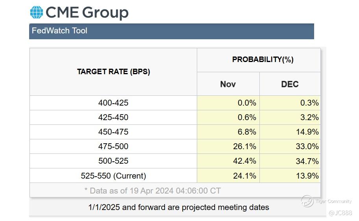Image resolution: width=359 pixels, height=221 pixels.
Task: Click the DEC column header
Action: 290,84
